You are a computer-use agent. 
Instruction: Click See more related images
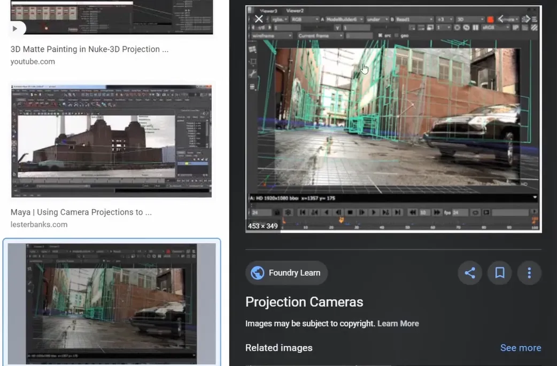coord(520,348)
